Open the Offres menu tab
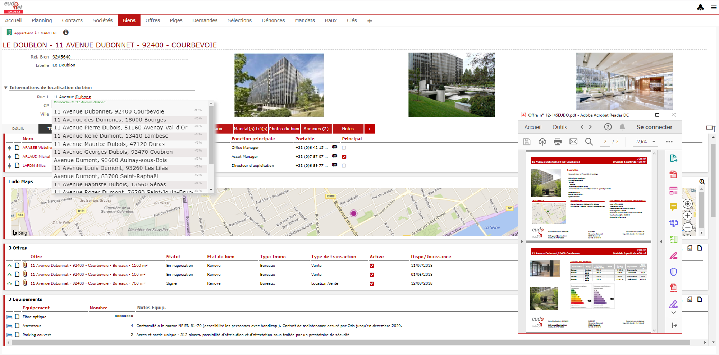This screenshot has width=719, height=355. (x=152, y=20)
